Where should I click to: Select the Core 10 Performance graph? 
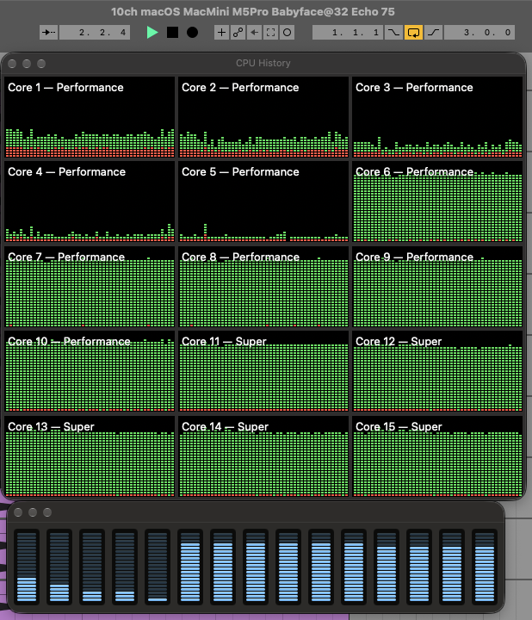click(x=90, y=371)
